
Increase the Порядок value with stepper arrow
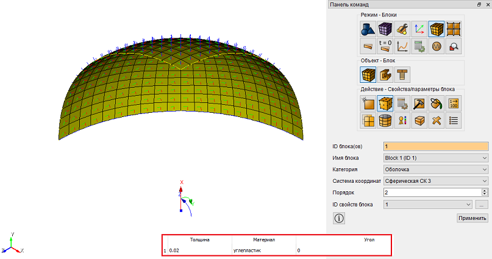pos(485,191)
